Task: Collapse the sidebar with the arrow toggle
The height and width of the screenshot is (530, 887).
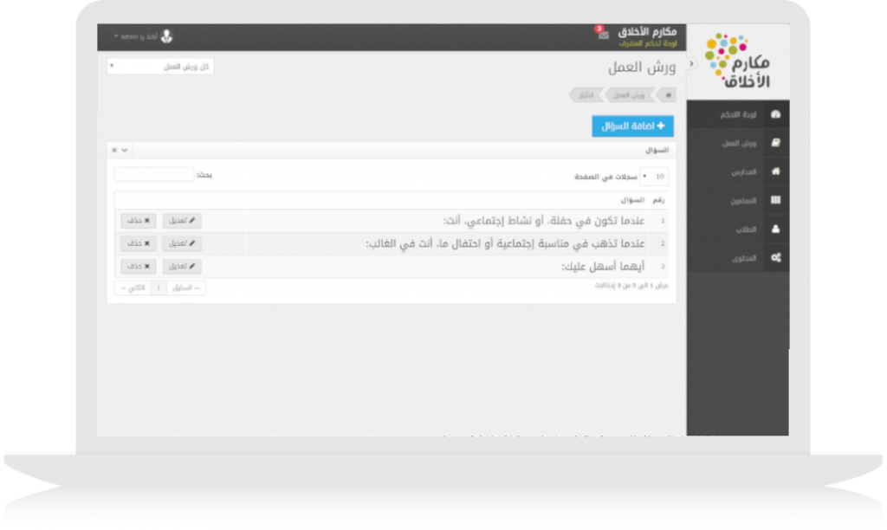Action: (691, 63)
